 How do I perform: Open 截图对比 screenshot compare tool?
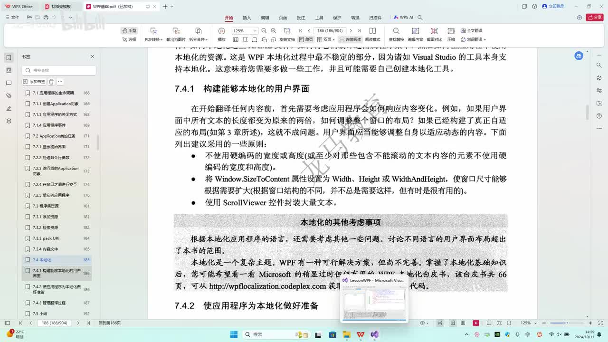coord(434,34)
